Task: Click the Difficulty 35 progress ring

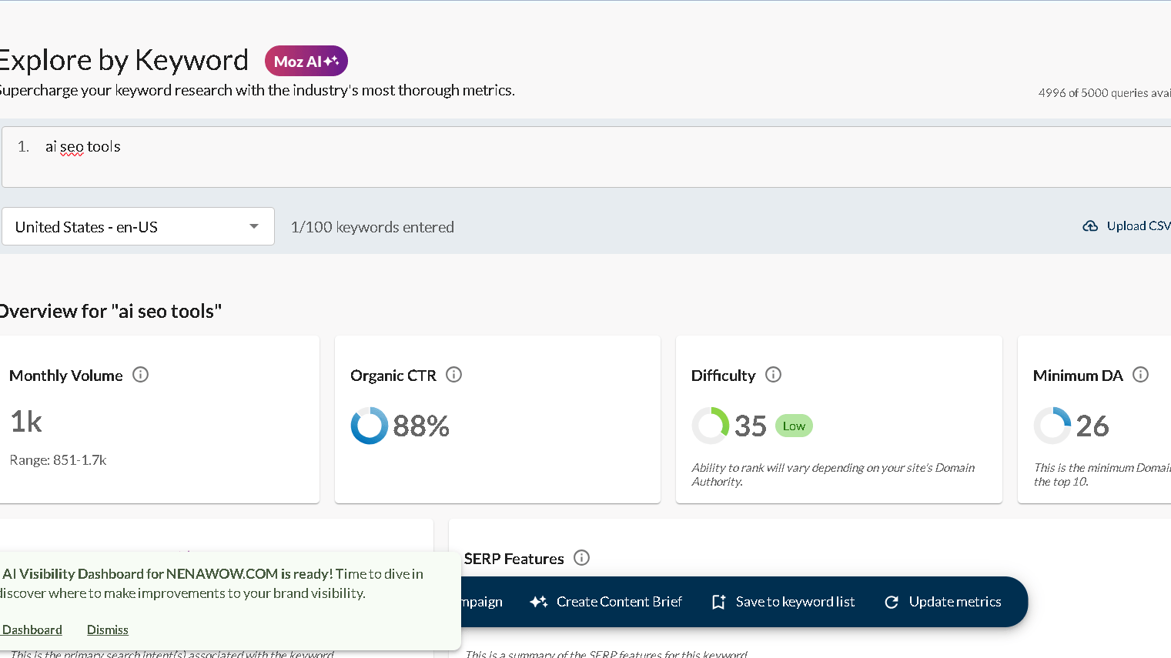Action: pyautogui.click(x=711, y=426)
